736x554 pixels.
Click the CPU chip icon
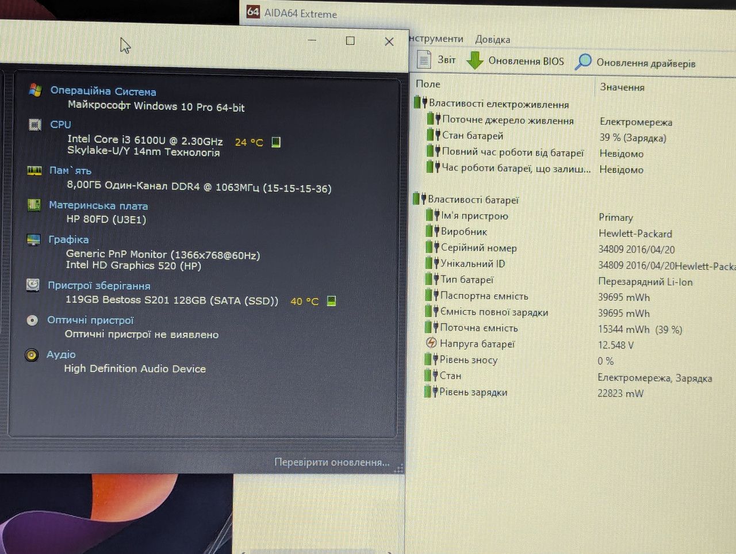(x=35, y=124)
